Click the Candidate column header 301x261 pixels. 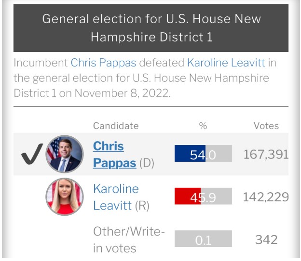tap(116, 126)
